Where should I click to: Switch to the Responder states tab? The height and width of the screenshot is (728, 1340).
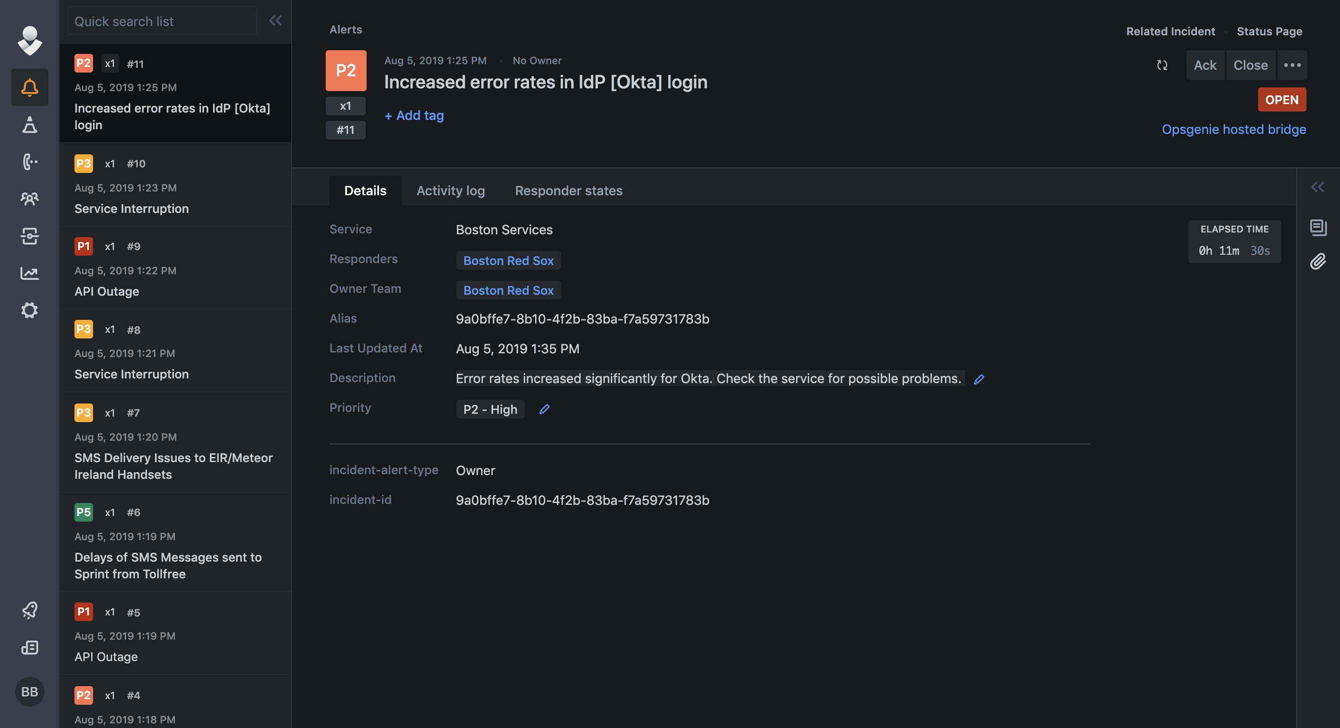(x=569, y=190)
